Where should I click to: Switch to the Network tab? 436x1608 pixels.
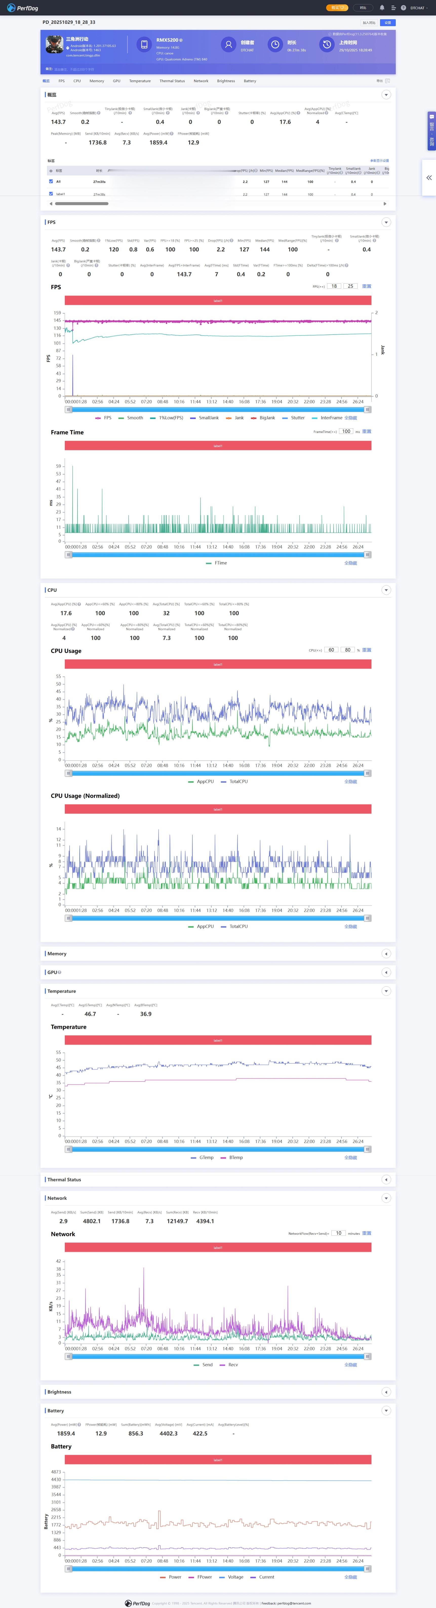pyautogui.click(x=201, y=81)
